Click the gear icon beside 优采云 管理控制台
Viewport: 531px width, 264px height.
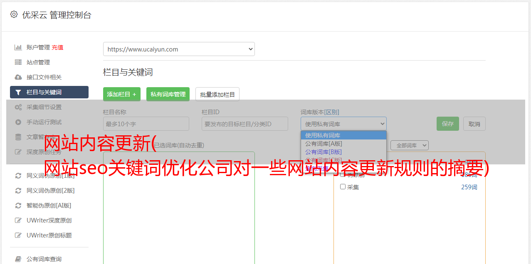pyautogui.click(x=14, y=15)
